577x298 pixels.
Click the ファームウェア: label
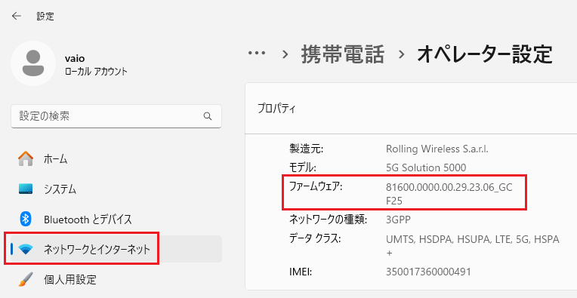(316, 187)
